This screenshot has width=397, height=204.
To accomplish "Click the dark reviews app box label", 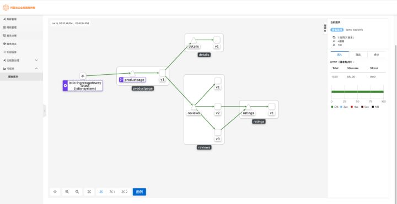I will click(204, 147).
